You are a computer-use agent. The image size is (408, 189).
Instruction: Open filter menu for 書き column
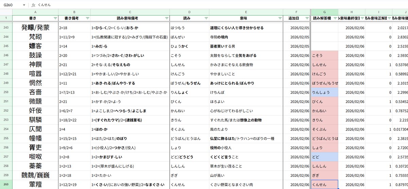click(x=55, y=18)
